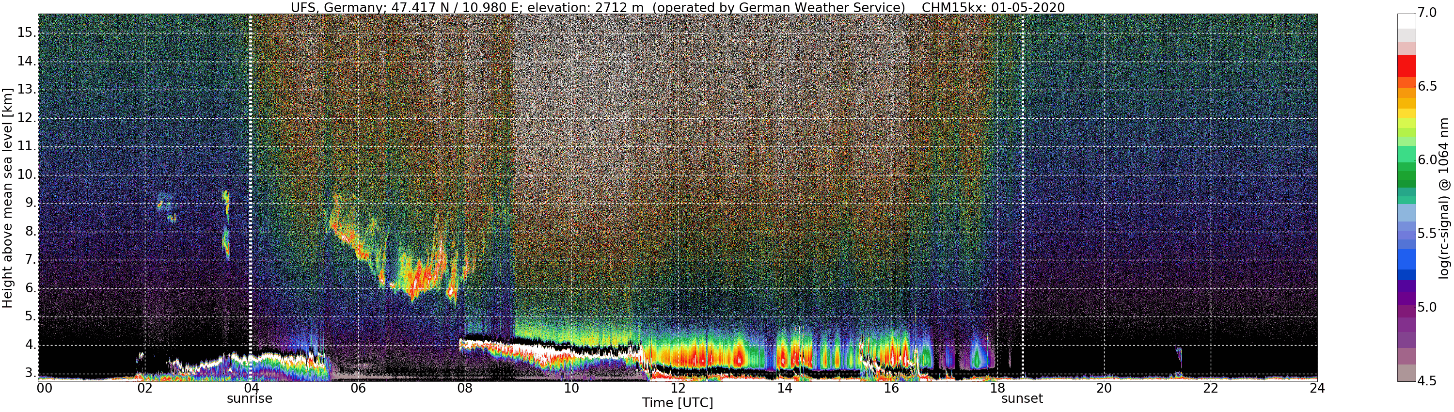Viewport: 1454px width, 412px height.
Task: Click the x-axis tick label '16'
Action: point(891,388)
